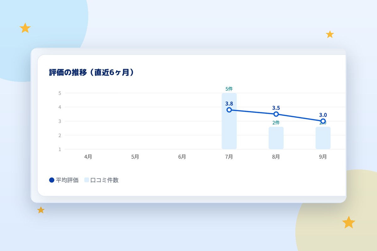Viewport: 377px width, 251px height.
Task: Click the 6月 axis label
Action: (x=182, y=157)
